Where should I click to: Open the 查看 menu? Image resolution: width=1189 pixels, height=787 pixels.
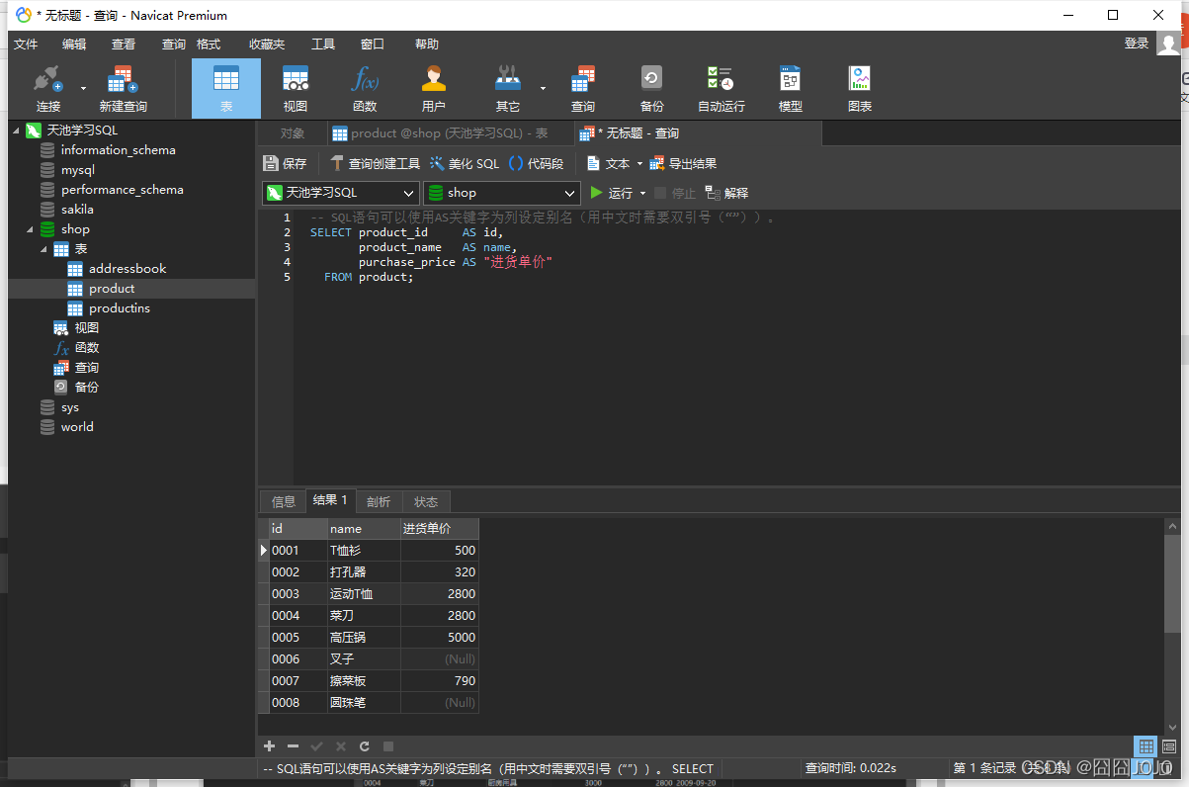(x=124, y=44)
